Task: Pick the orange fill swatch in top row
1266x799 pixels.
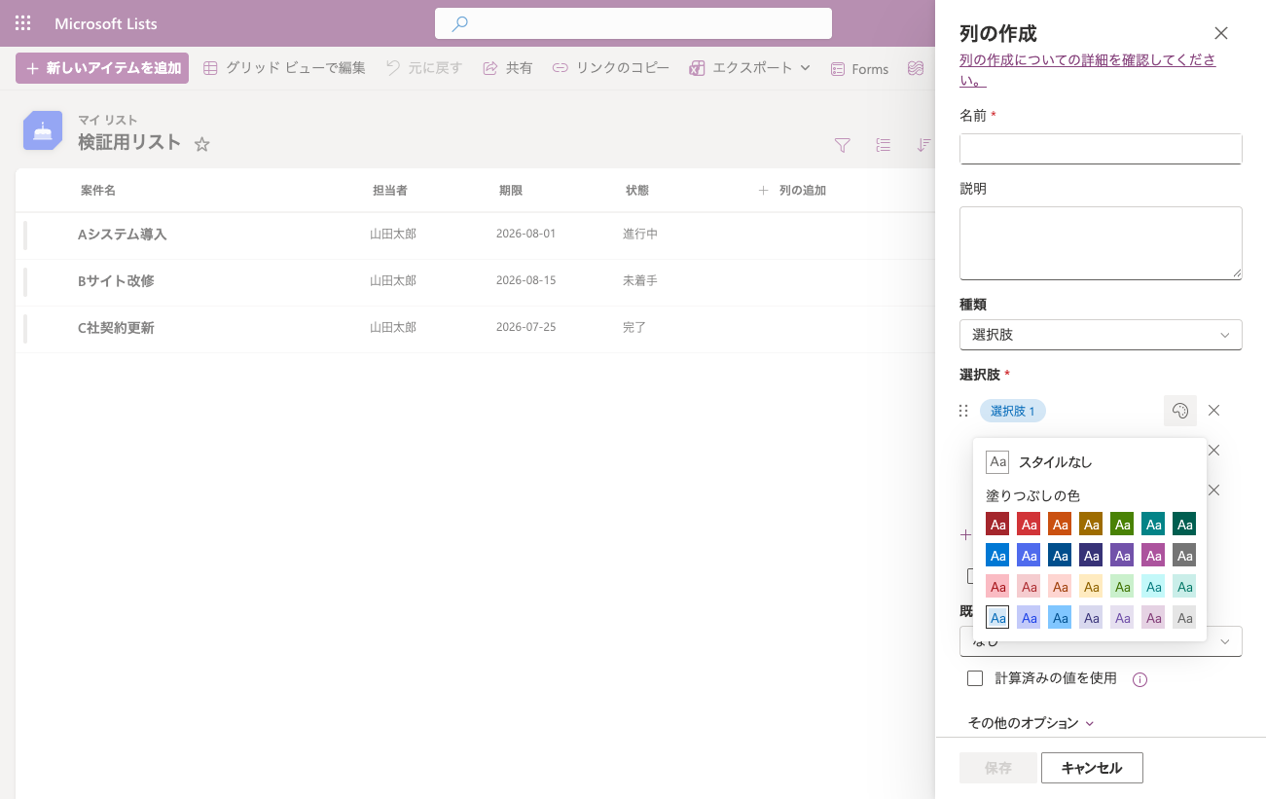Action: tap(1060, 525)
